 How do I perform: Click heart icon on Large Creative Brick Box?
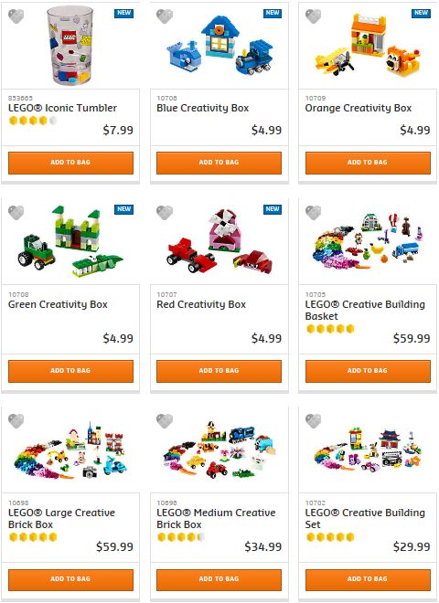pyautogui.click(x=16, y=420)
